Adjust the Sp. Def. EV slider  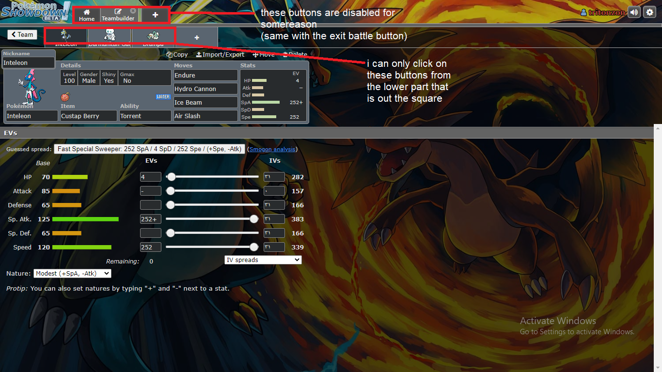point(212,233)
